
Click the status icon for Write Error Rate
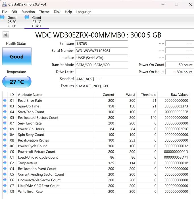pos(5,191)
